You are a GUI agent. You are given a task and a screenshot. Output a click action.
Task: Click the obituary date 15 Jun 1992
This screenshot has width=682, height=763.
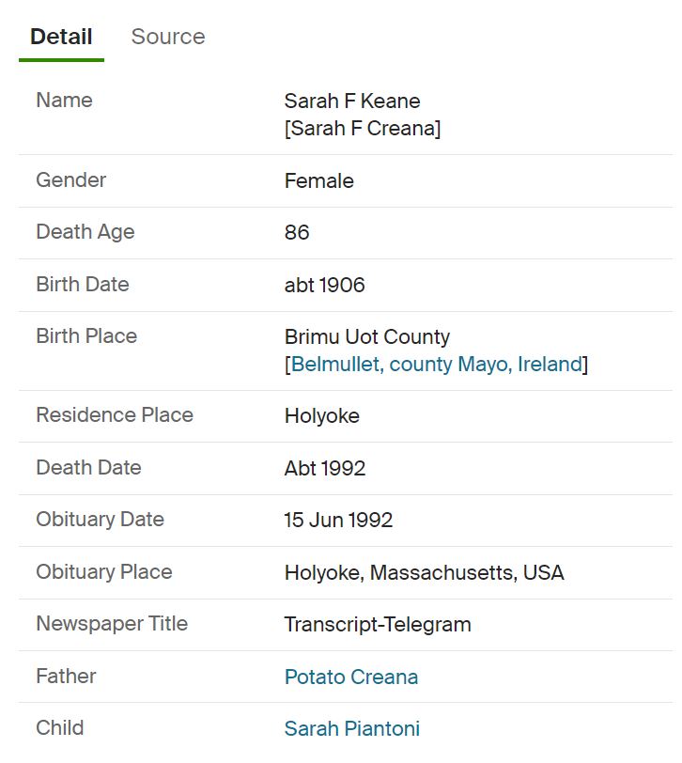[338, 520]
